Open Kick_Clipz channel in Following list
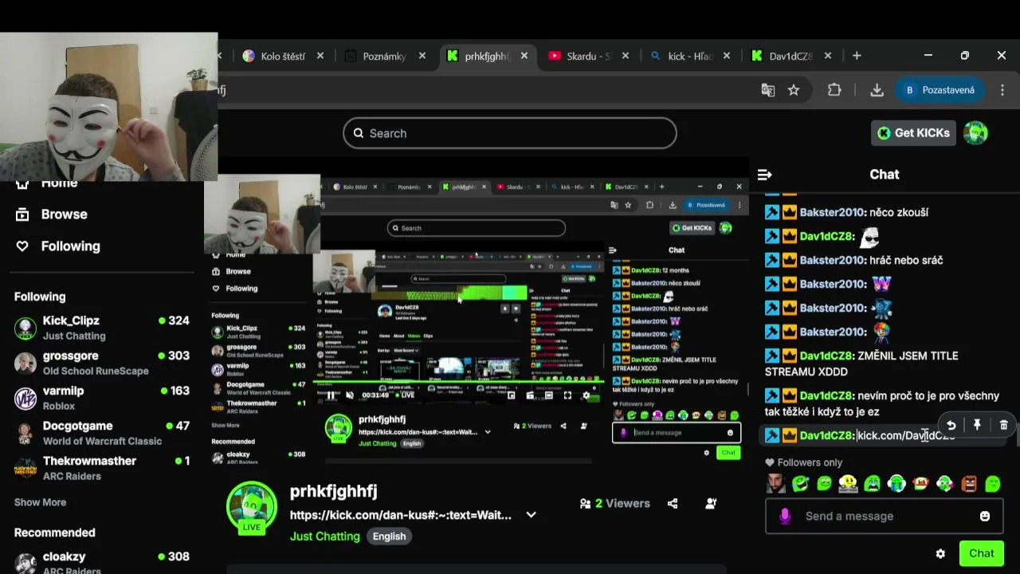The height and width of the screenshot is (574, 1020). pyautogui.click(x=101, y=328)
